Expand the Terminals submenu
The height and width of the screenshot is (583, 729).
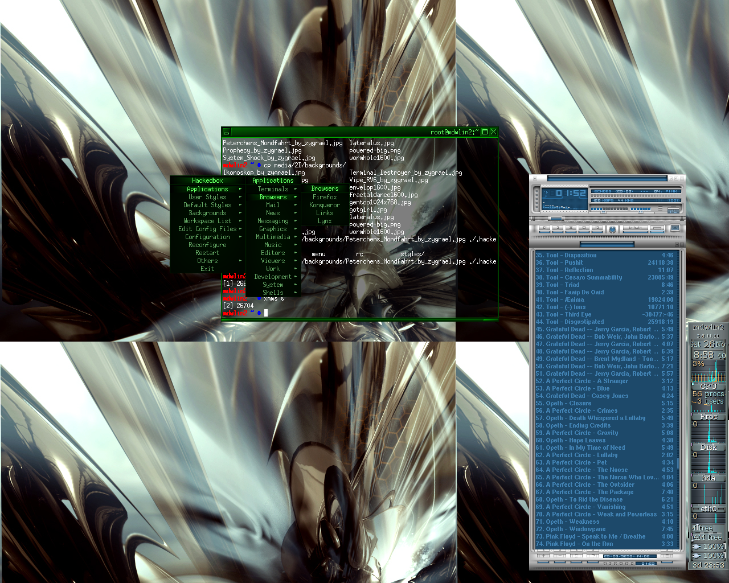click(273, 189)
